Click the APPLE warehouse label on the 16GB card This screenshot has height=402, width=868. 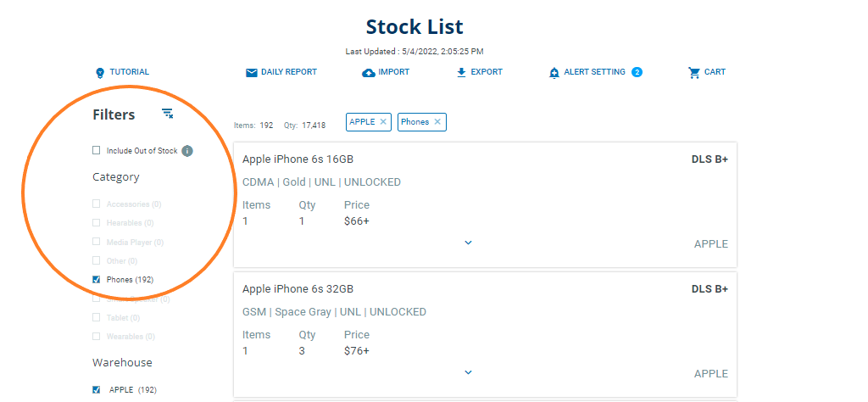(711, 244)
